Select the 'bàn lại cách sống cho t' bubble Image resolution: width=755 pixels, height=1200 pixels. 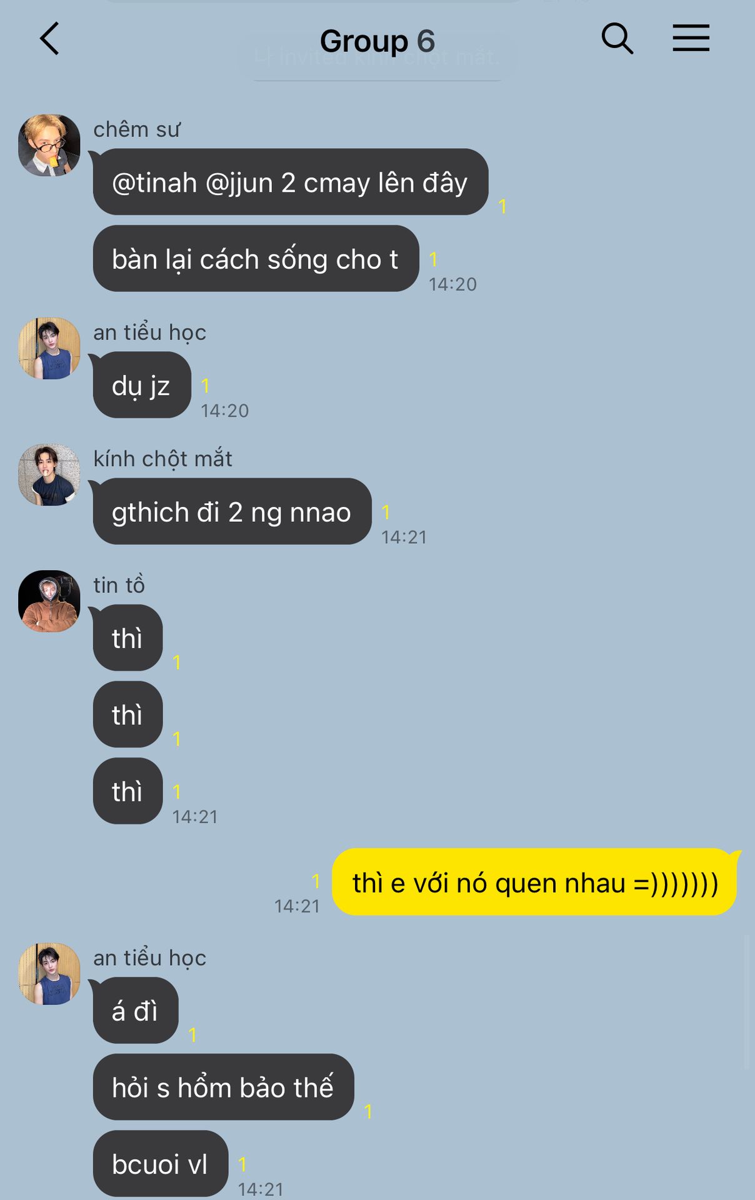(x=256, y=258)
